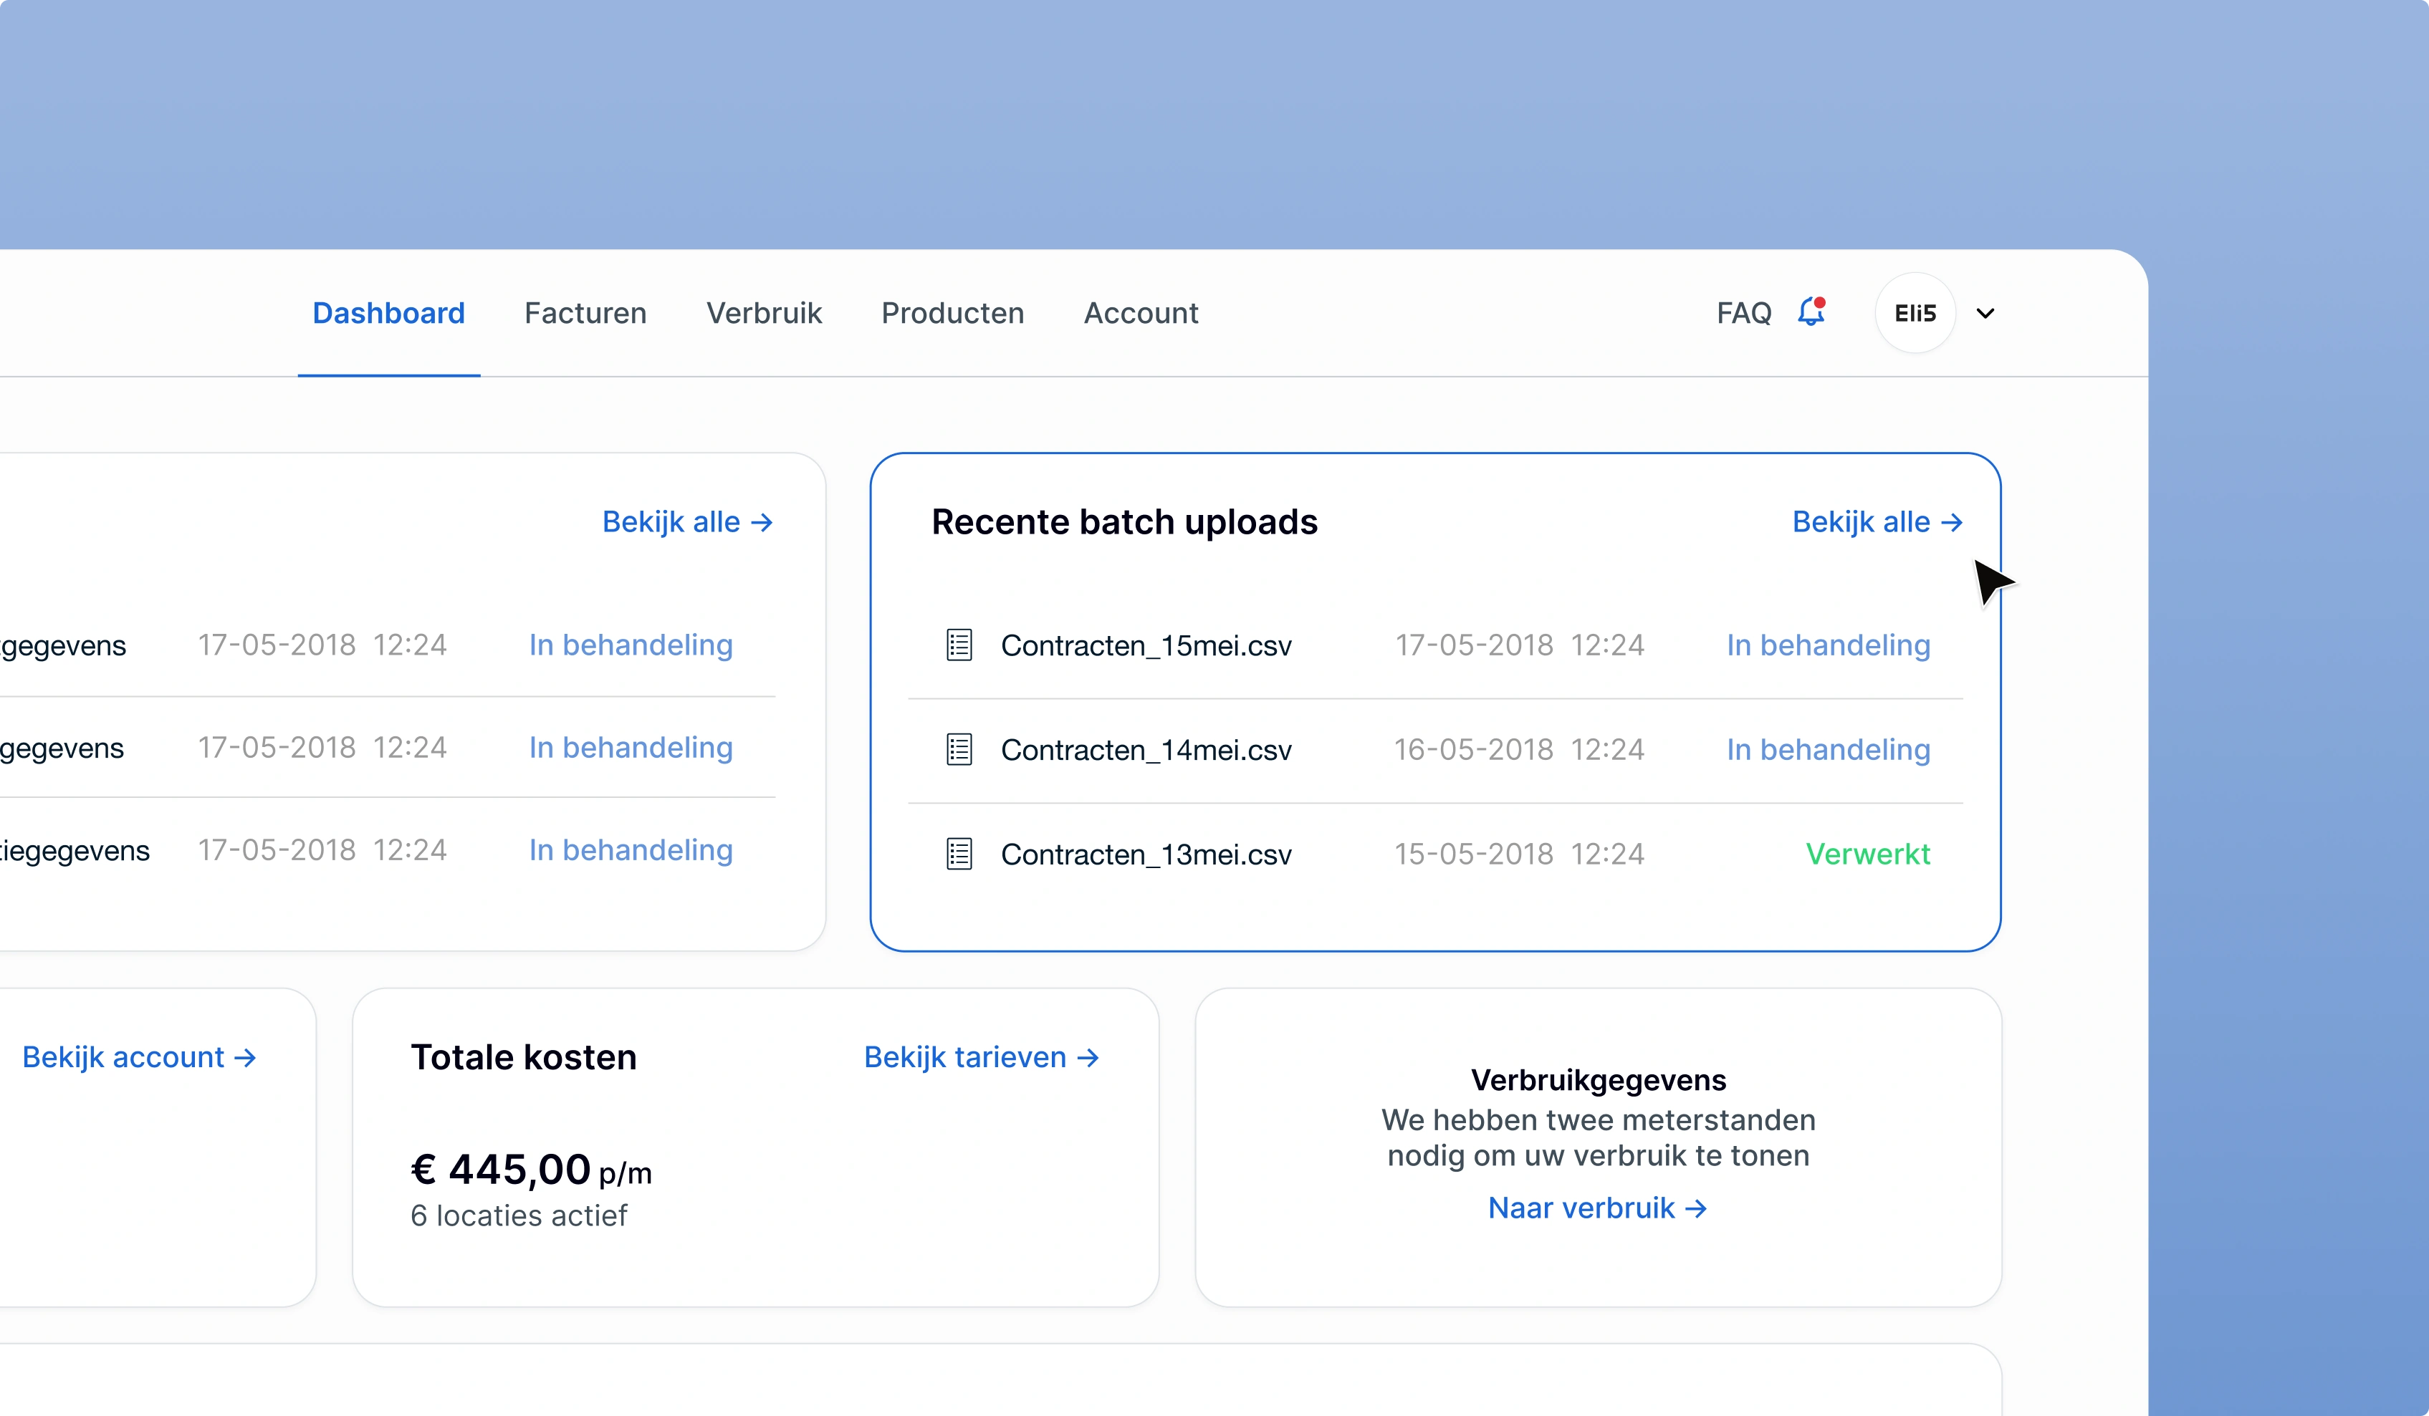Click the 6 locaties actief text
The image size is (2429, 1416).
[519, 1215]
